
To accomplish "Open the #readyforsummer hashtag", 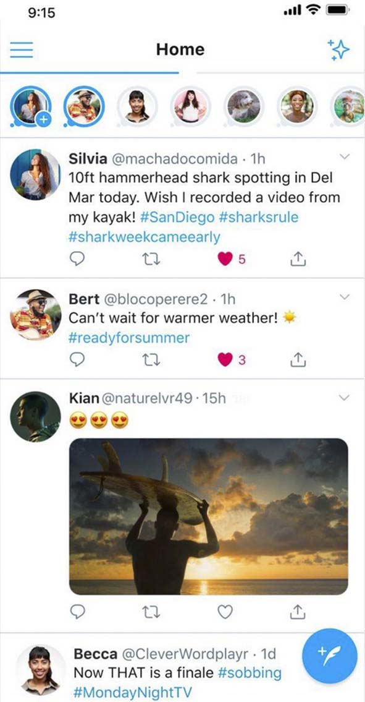I will point(129,338).
